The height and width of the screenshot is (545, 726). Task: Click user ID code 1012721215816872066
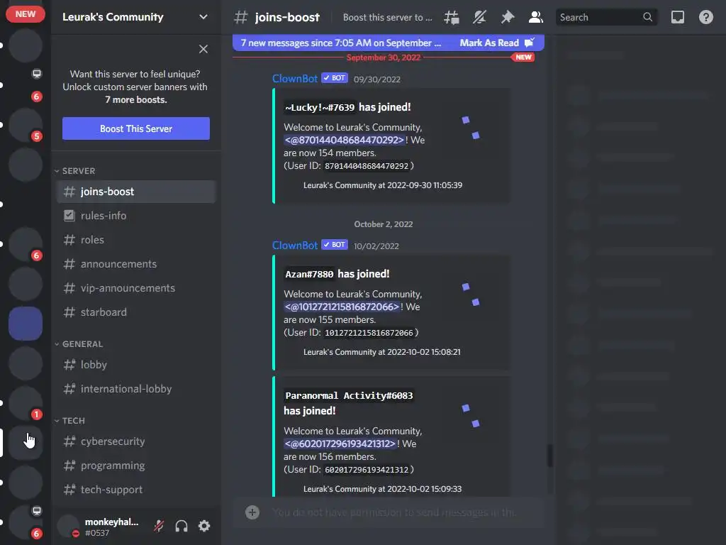(369, 333)
